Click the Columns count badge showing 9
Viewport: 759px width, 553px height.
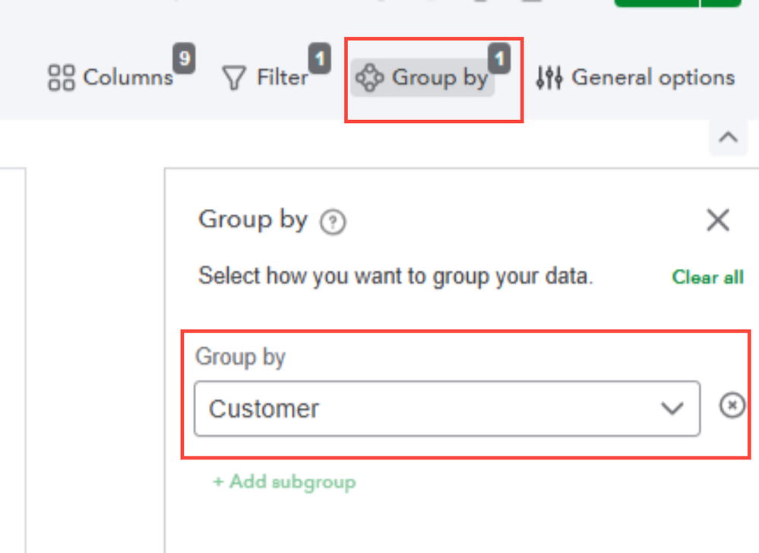185,58
